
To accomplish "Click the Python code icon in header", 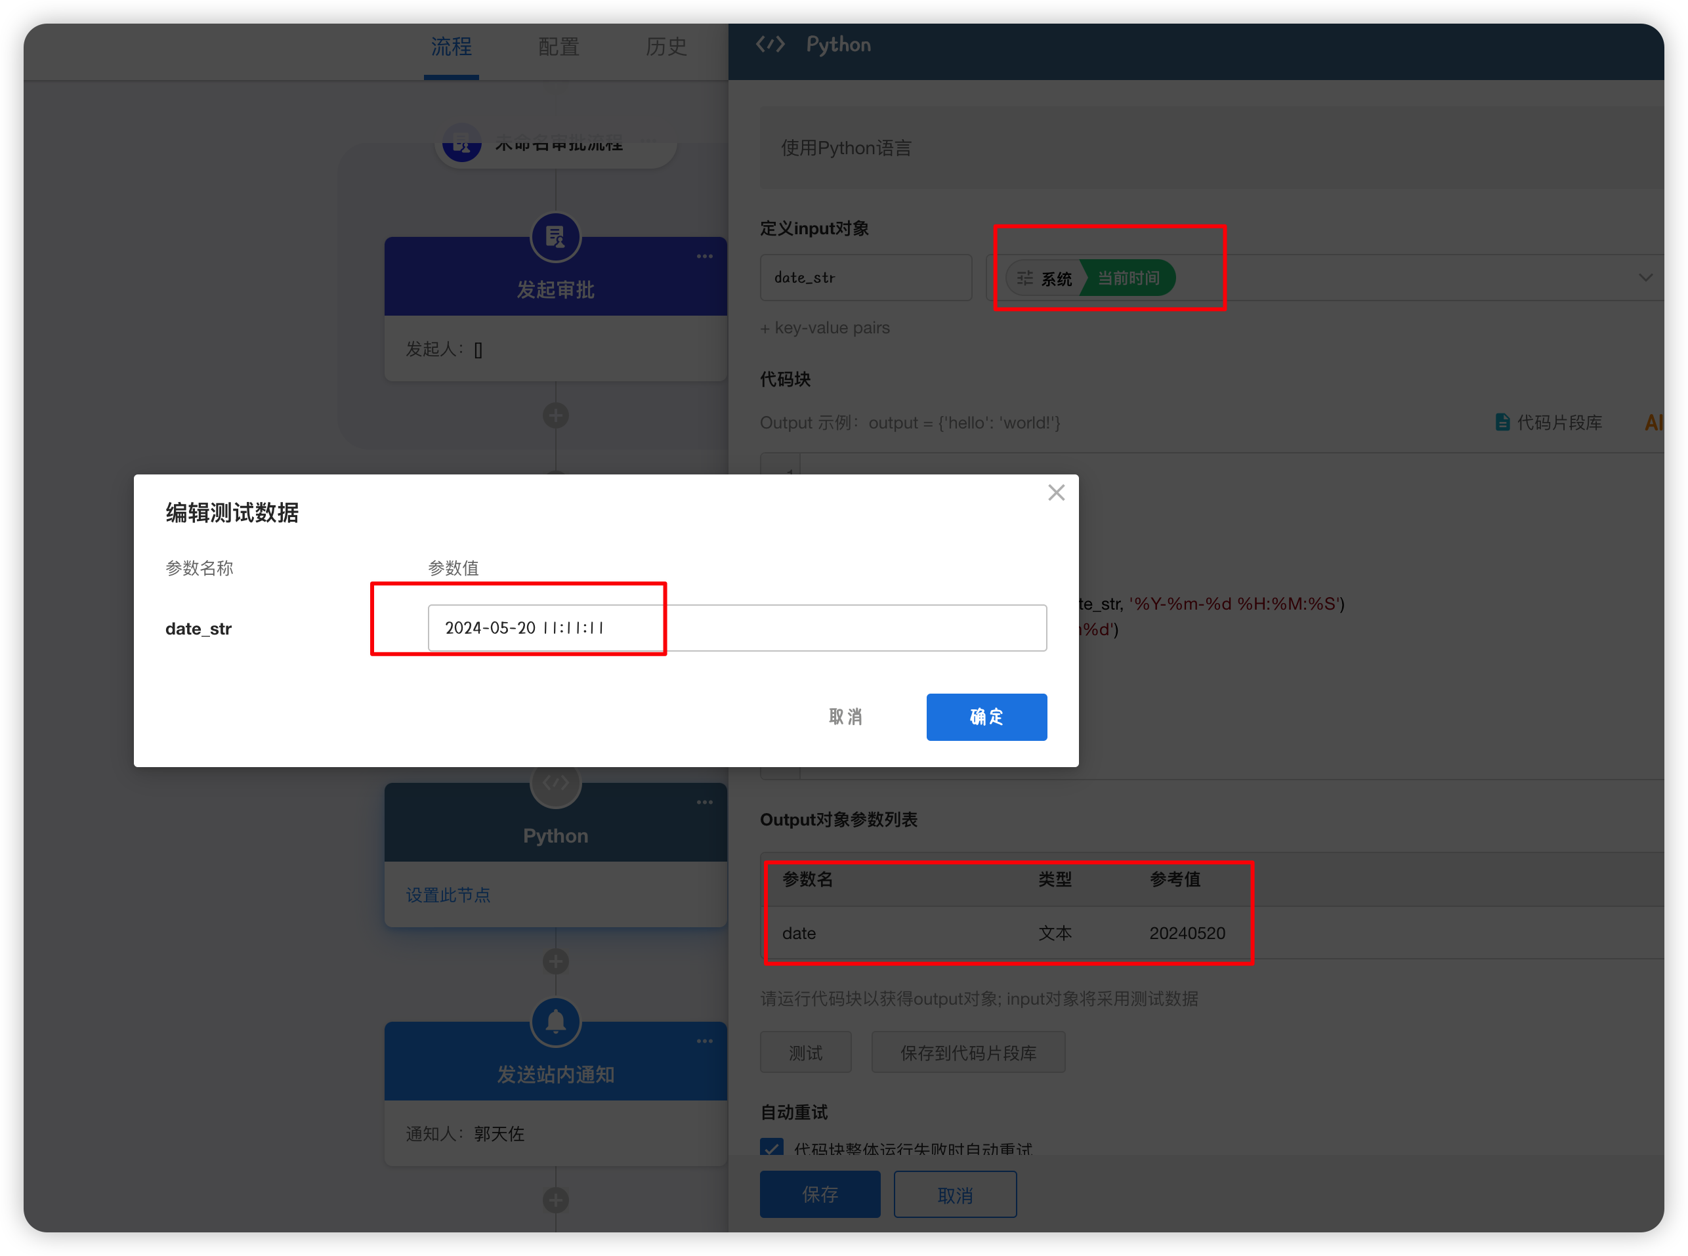I will [769, 45].
